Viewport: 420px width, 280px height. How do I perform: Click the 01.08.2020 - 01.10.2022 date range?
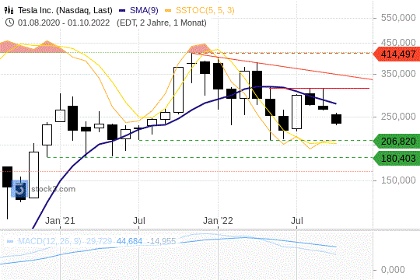point(64,23)
